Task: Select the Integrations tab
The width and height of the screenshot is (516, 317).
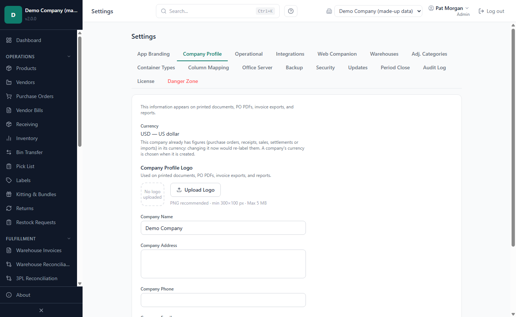Action: pyautogui.click(x=290, y=54)
